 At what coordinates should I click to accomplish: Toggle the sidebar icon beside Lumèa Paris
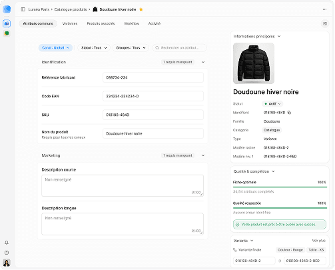(x=23, y=9)
